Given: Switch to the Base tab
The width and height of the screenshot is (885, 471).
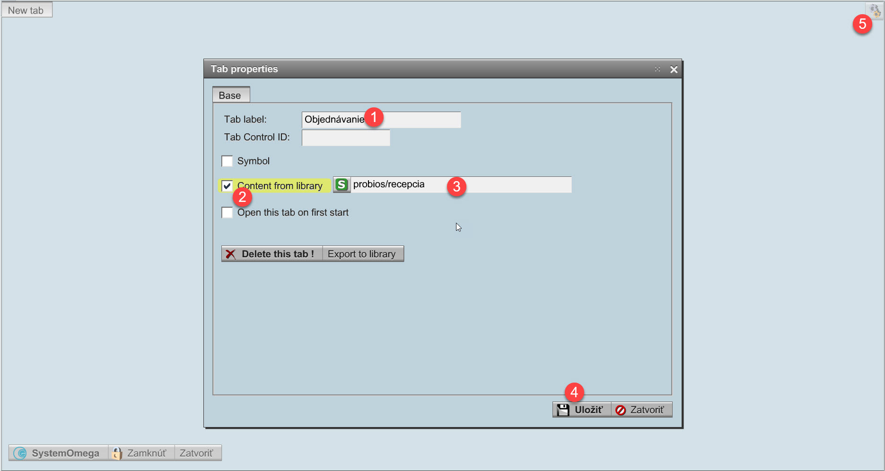Looking at the screenshot, I should click(230, 95).
